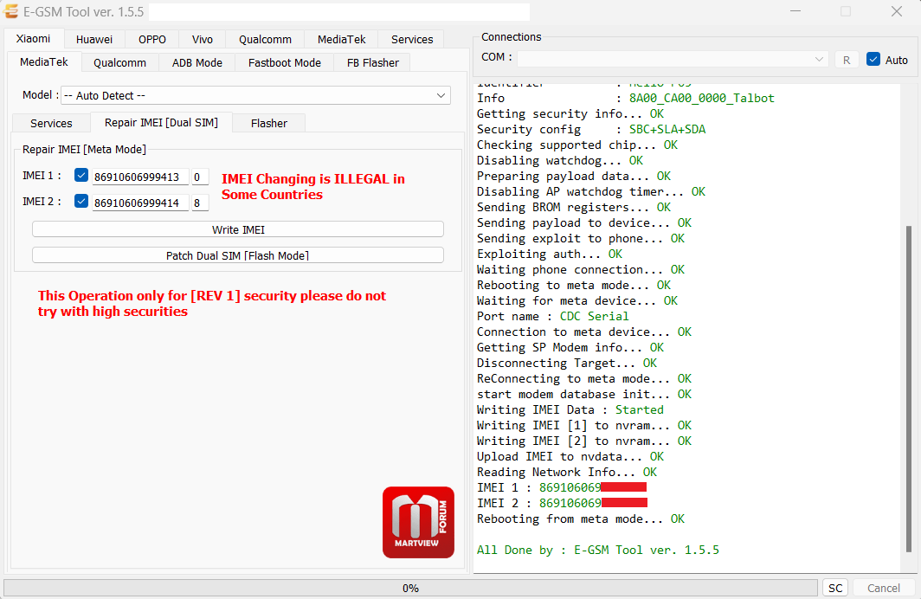Click the 'All Done by : E-GSM Tool' log line

[x=598, y=550]
